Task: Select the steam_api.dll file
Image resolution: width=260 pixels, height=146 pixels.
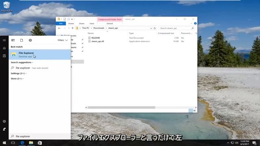Action: pos(97,41)
